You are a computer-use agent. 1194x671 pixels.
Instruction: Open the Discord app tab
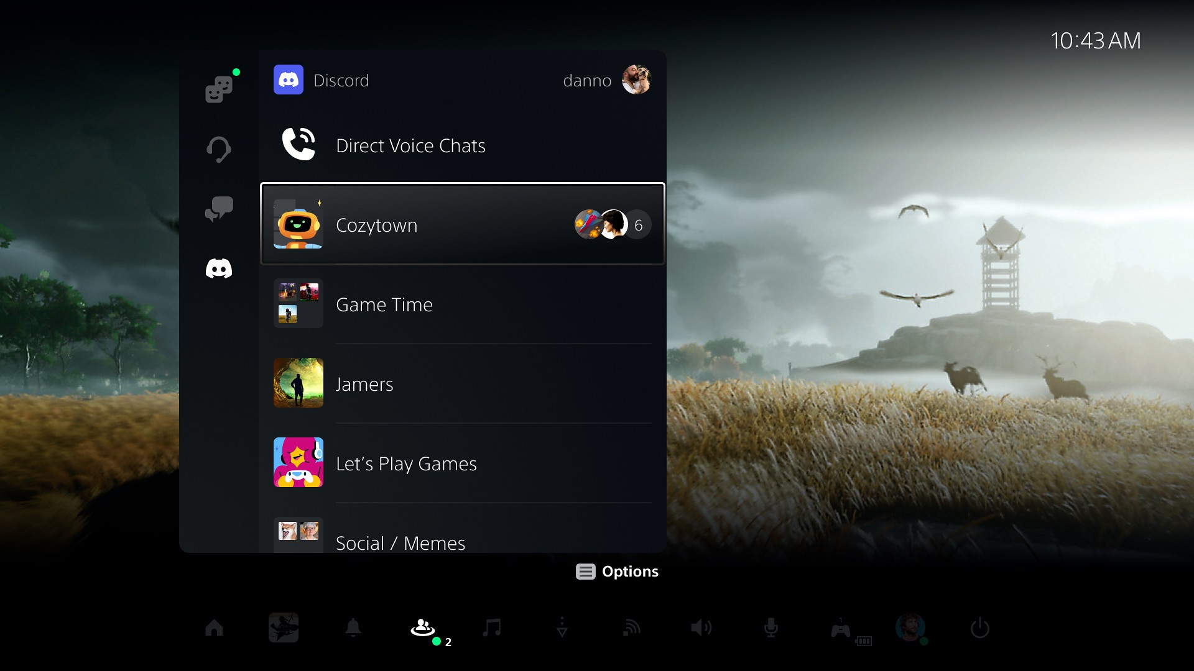pyautogui.click(x=218, y=269)
